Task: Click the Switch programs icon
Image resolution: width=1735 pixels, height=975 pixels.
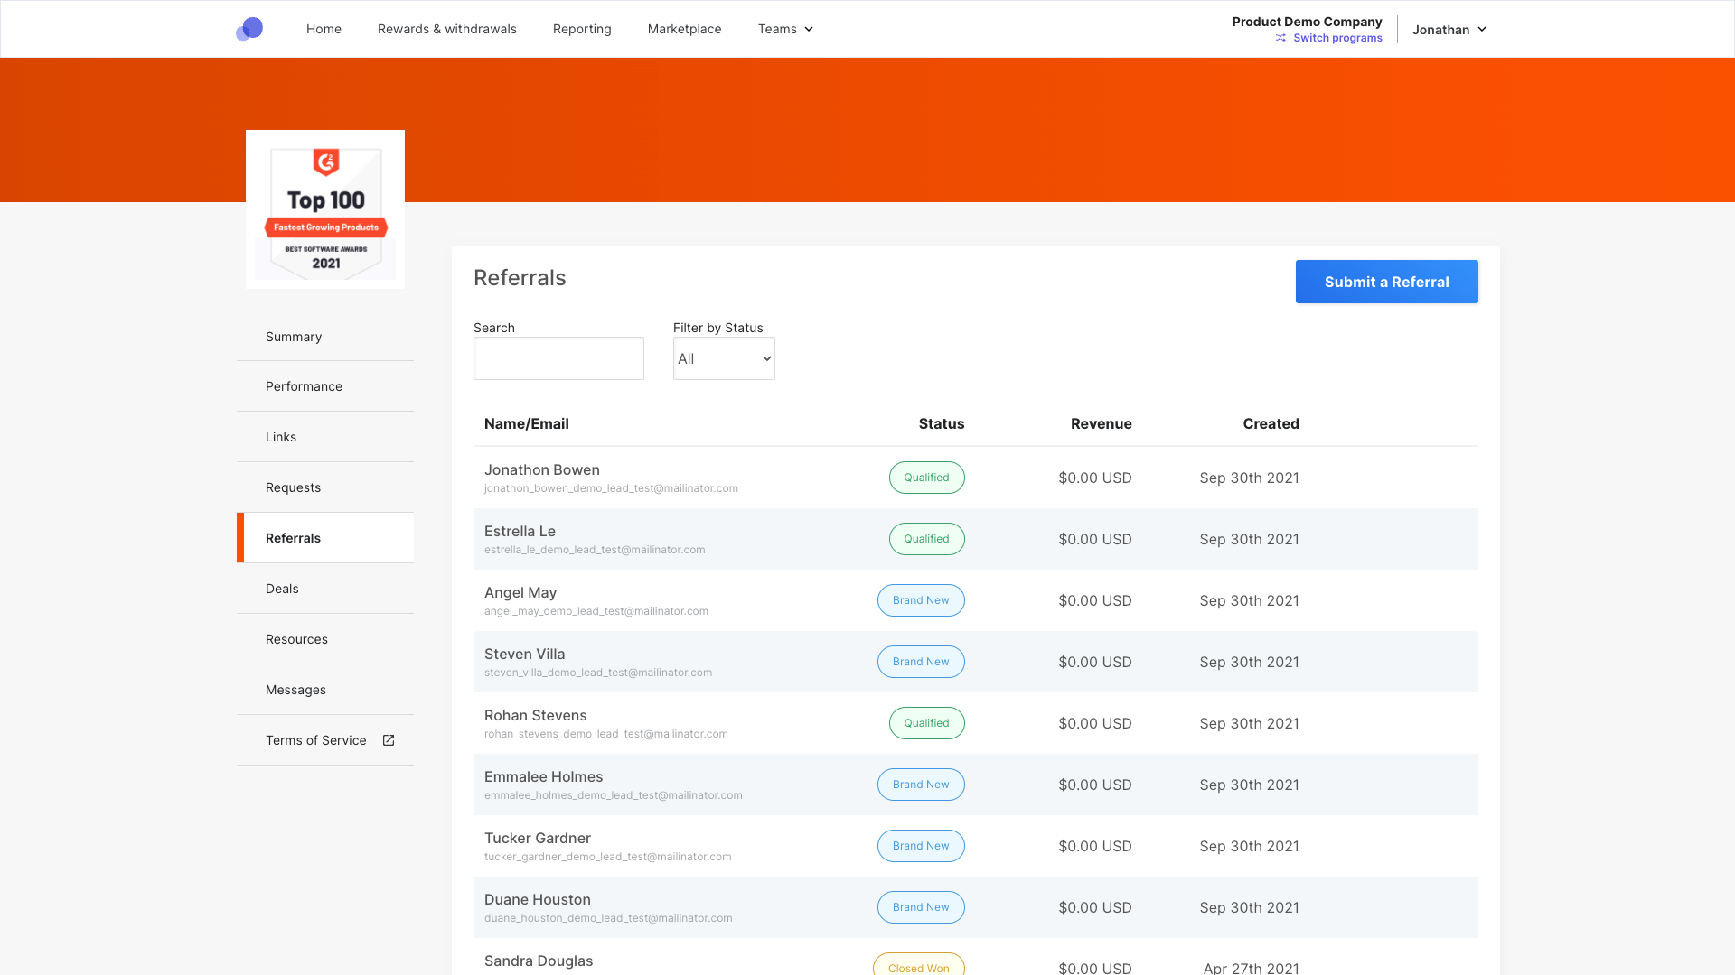Action: pyautogui.click(x=1279, y=38)
